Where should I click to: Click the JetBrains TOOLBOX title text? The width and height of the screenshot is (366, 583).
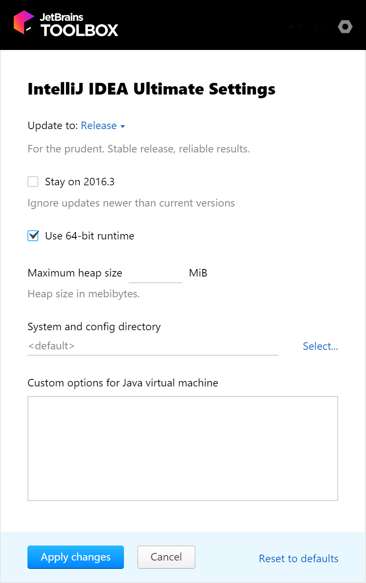pyautogui.click(x=79, y=25)
